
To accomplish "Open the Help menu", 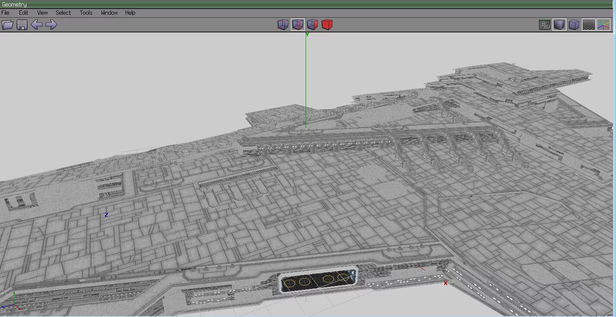I will pyautogui.click(x=130, y=13).
